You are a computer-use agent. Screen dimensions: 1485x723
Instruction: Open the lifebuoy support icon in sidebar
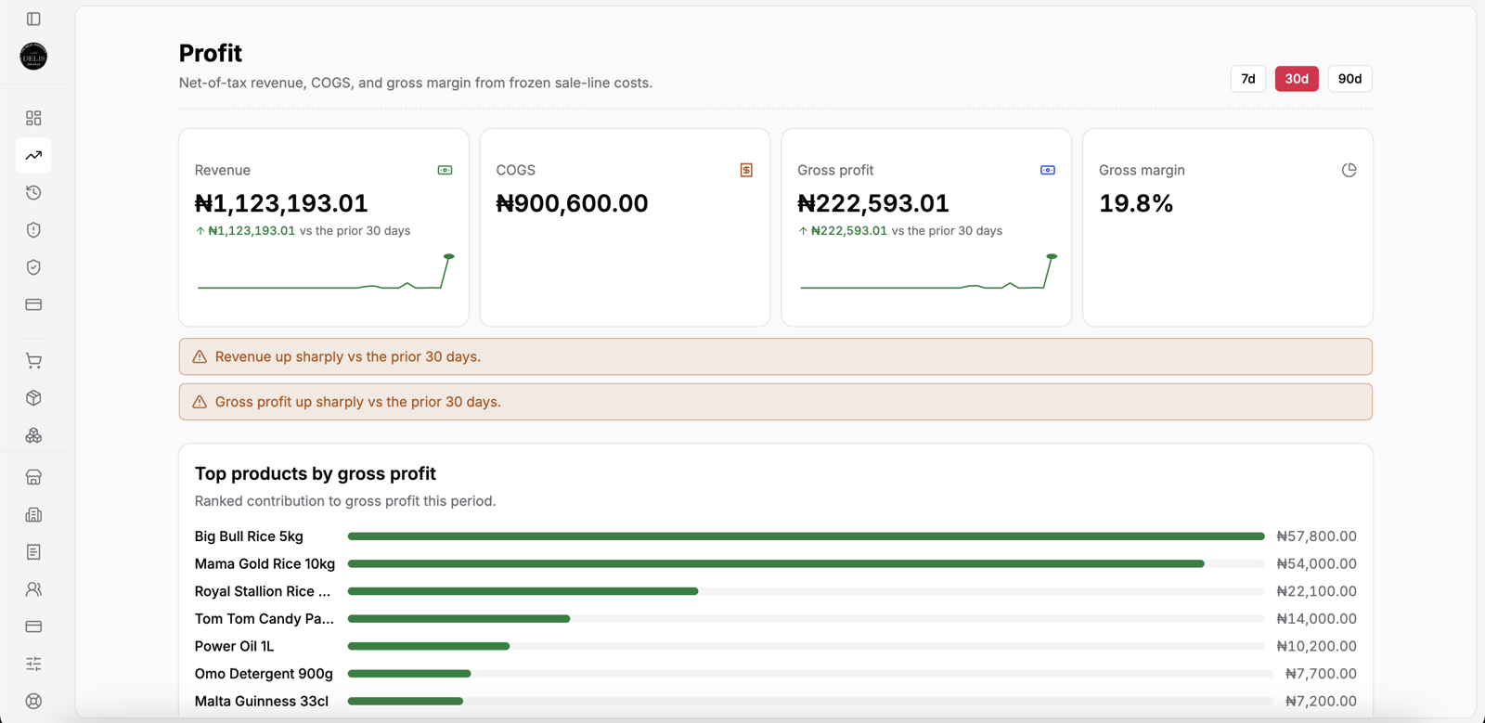coord(33,702)
